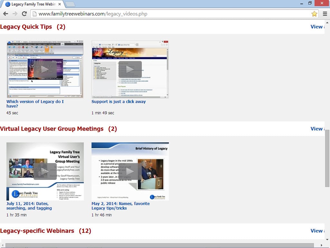The height and width of the screenshot is (248, 330).
Task: Open the Chrome hamburger menu
Action: [x=325, y=14]
